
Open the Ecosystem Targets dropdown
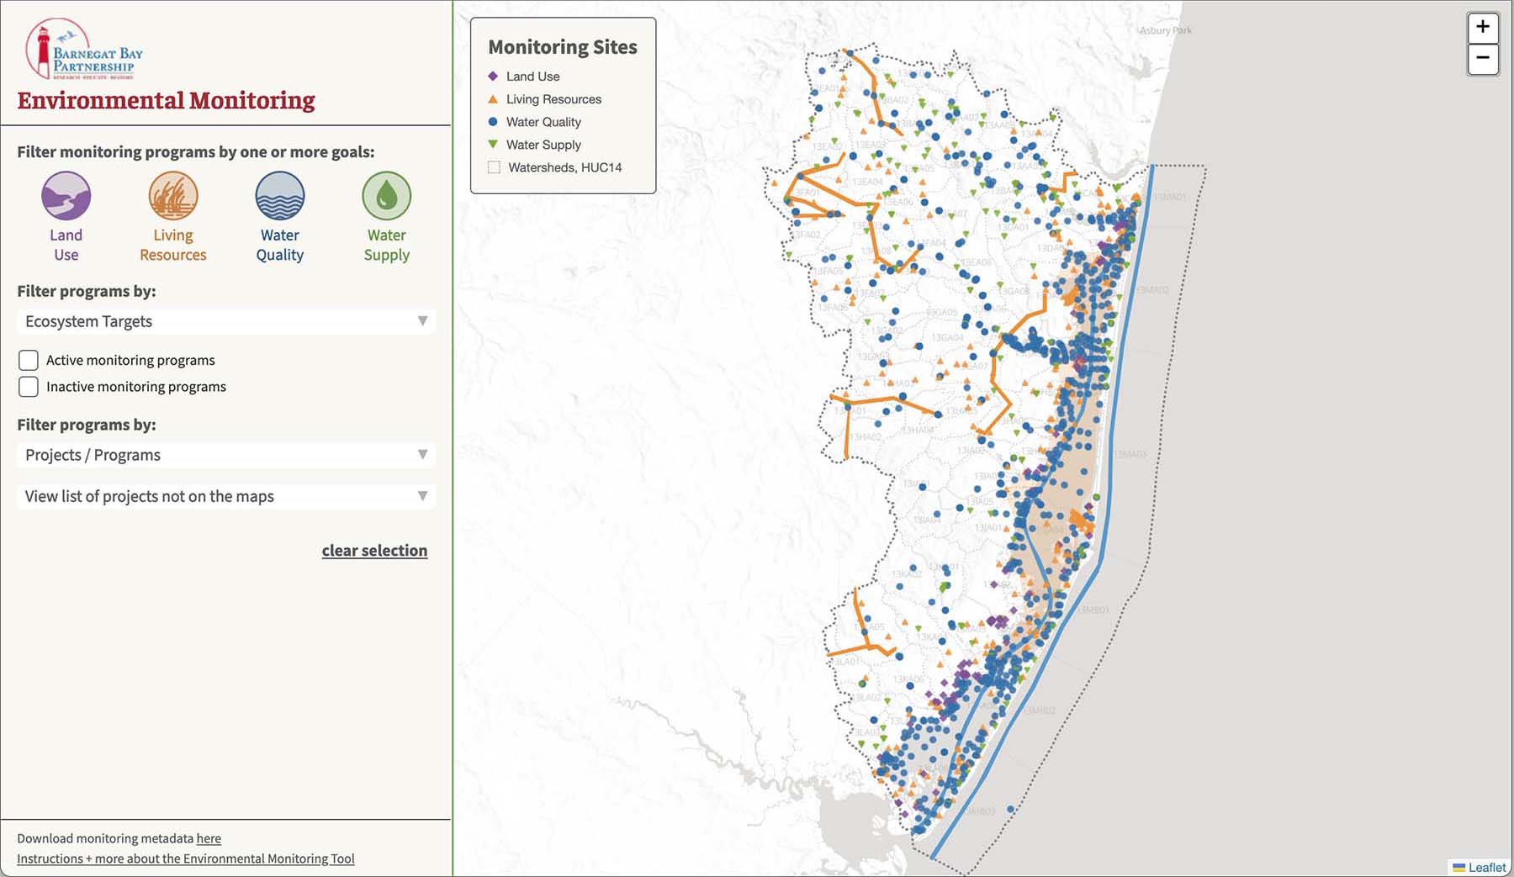(225, 321)
